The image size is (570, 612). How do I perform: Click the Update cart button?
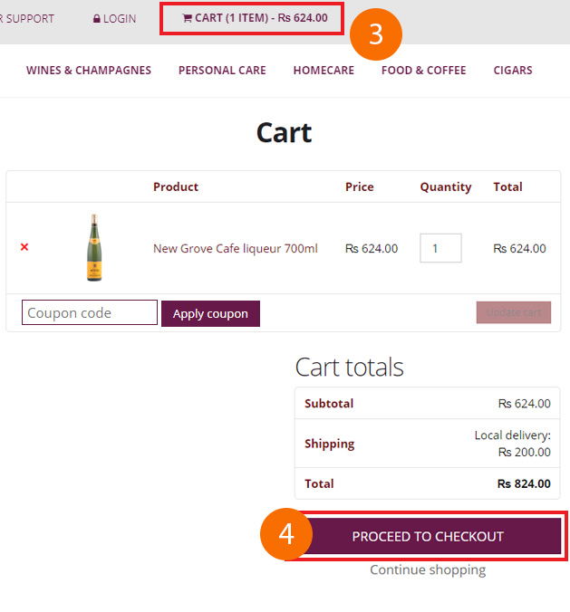click(513, 313)
